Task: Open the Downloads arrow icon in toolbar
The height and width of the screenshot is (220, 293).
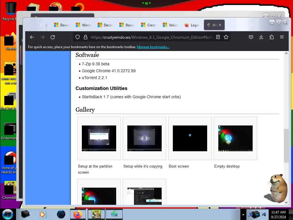Action: tap(261, 37)
